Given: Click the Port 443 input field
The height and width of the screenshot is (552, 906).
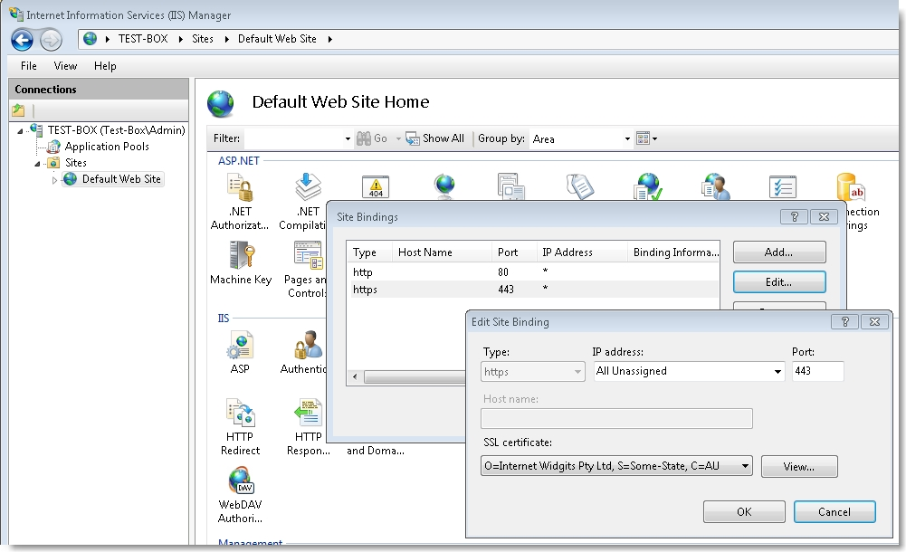Looking at the screenshot, I should (x=817, y=371).
